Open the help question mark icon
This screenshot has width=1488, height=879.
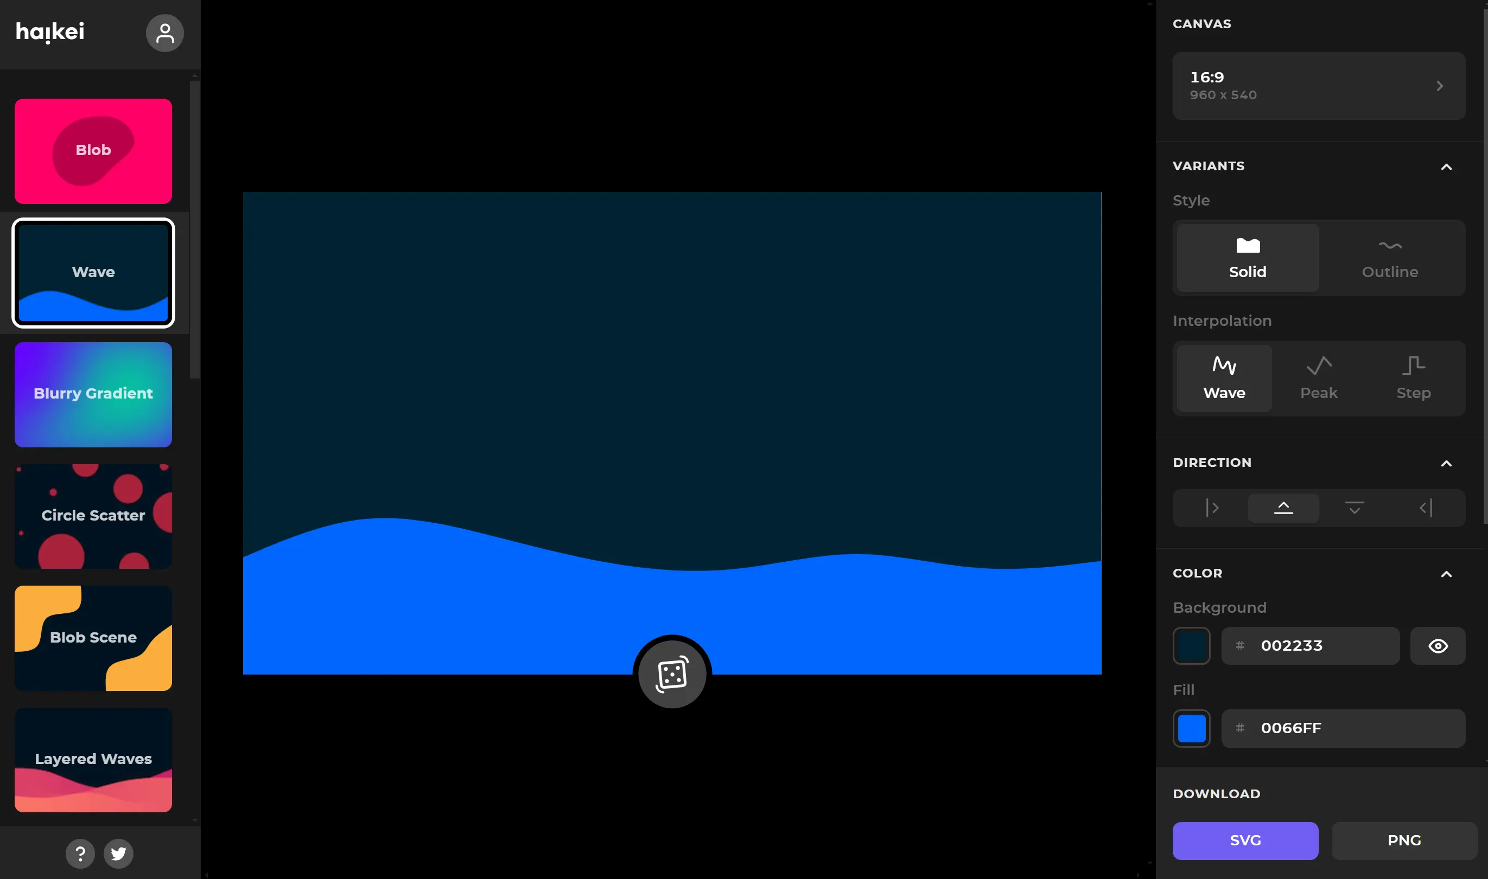click(x=80, y=854)
